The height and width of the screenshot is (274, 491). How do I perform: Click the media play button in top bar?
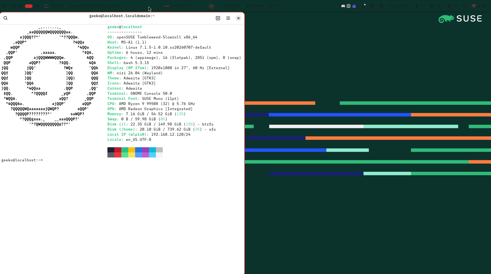tap(212, 6)
